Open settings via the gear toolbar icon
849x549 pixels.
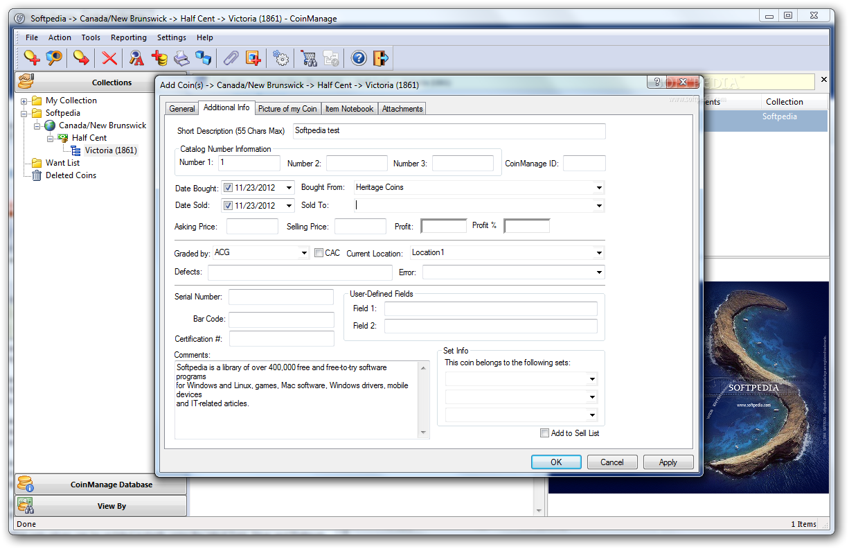tap(281, 58)
